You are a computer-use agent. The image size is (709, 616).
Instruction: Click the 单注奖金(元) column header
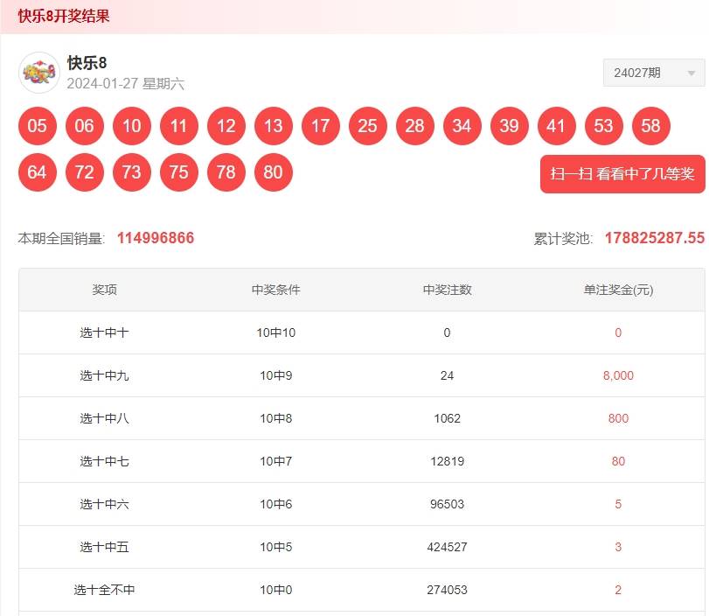click(618, 290)
